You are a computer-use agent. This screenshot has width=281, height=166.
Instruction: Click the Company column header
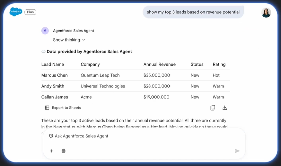point(90,64)
